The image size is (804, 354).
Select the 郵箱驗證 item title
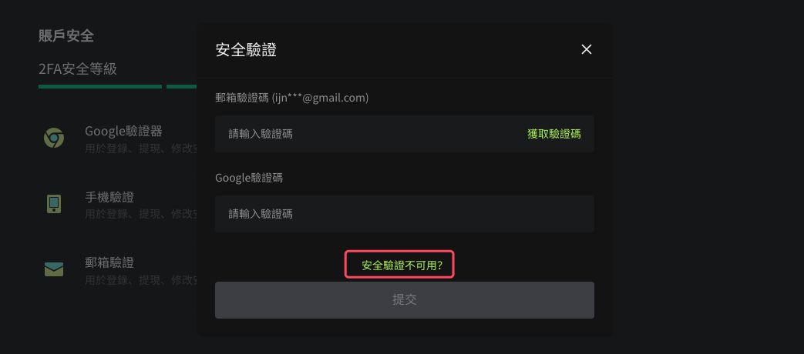click(x=109, y=262)
